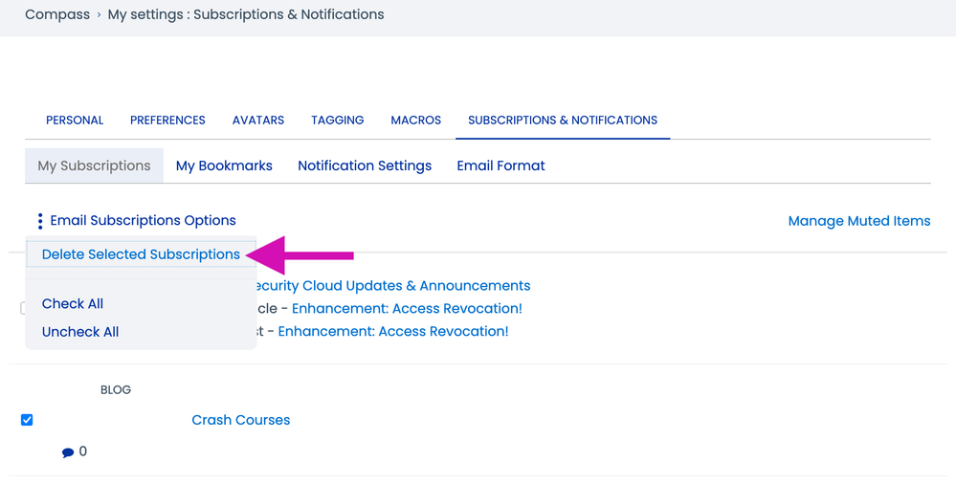Image resolution: width=956 pixels, height=484 pixels.
Task: Select Uncheck All in the options menu
Action: coord(80,332)
